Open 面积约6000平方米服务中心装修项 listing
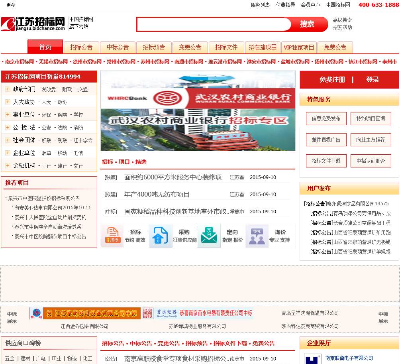This screenshot has height=364, width=400. pos(173,177)
